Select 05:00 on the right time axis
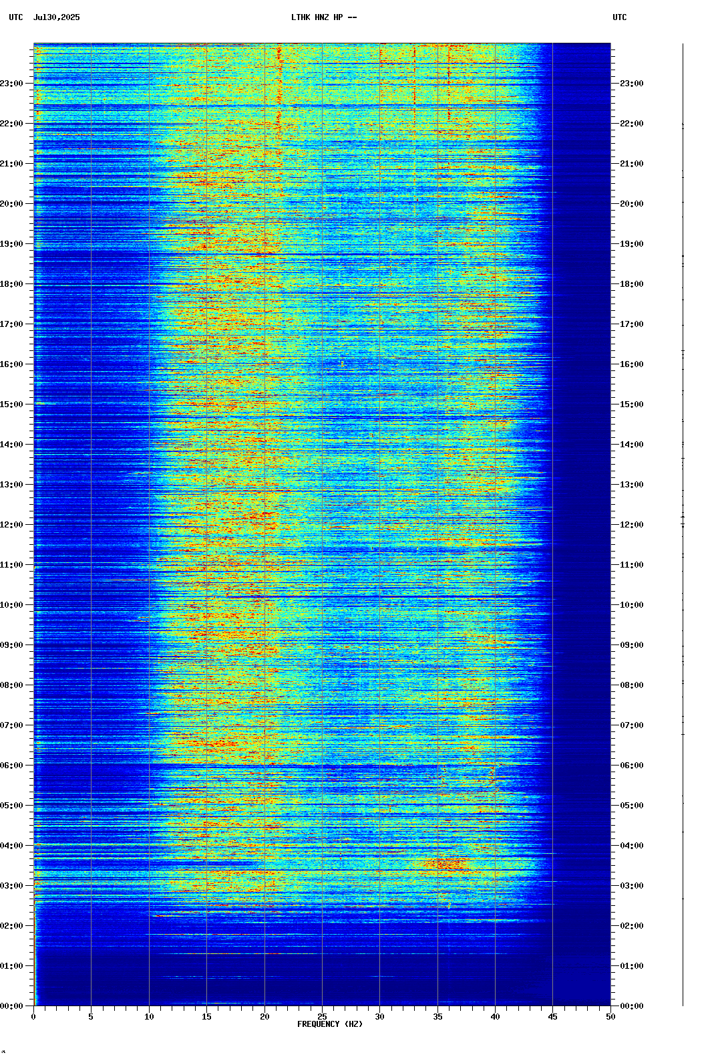The width and height of the screenshot is (712, 1059). point(632,806)
